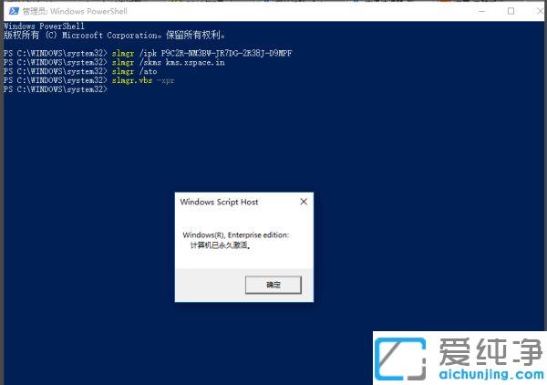Click the message 计算机已永久激活

point(220,245)
